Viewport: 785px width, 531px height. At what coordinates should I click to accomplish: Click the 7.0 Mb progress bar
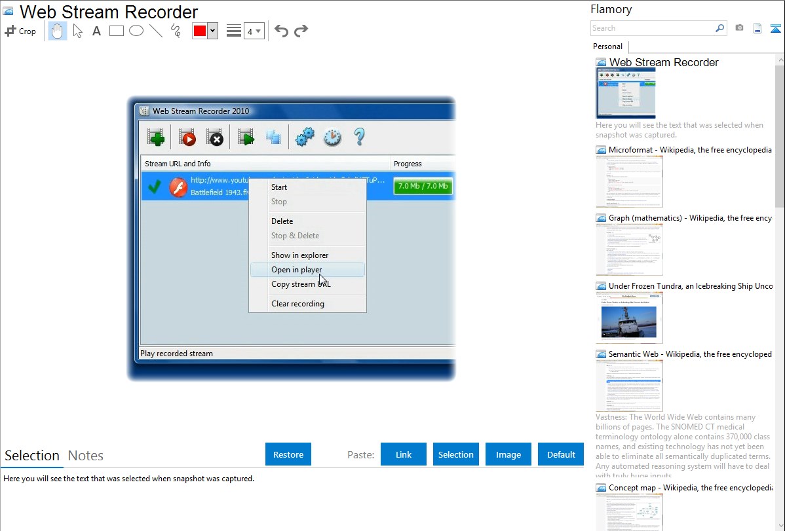click(x=423, y=186)
